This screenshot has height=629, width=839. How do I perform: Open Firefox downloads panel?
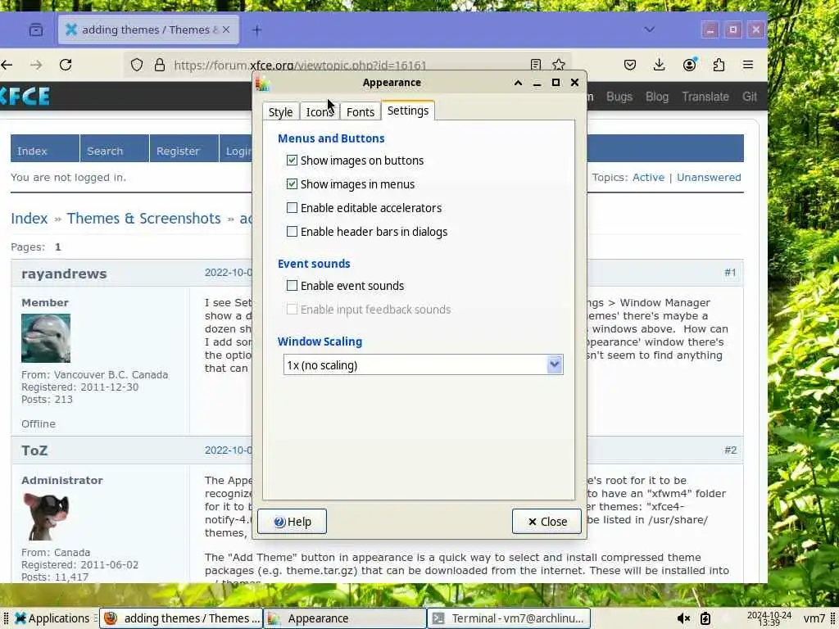[x=660, y=65]
